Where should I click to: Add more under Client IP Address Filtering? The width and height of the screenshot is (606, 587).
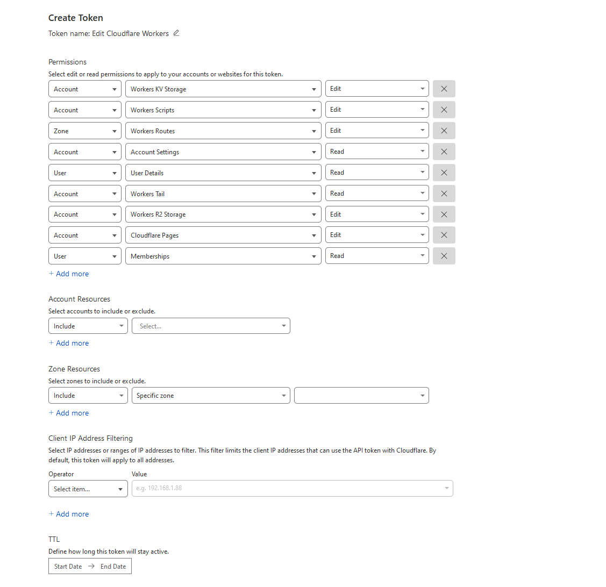point(69,513)
